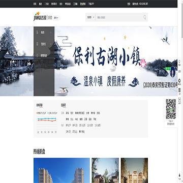Open the city selector dropdown beside logo
Screen dimensions: 183x183
(56, 18)
